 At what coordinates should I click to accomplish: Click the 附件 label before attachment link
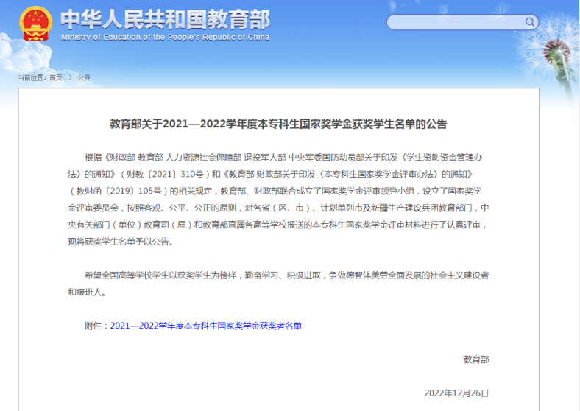pos(97,326)
